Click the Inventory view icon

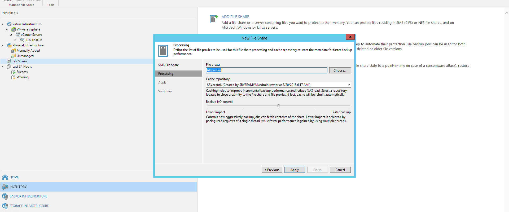tap(5, 187)
